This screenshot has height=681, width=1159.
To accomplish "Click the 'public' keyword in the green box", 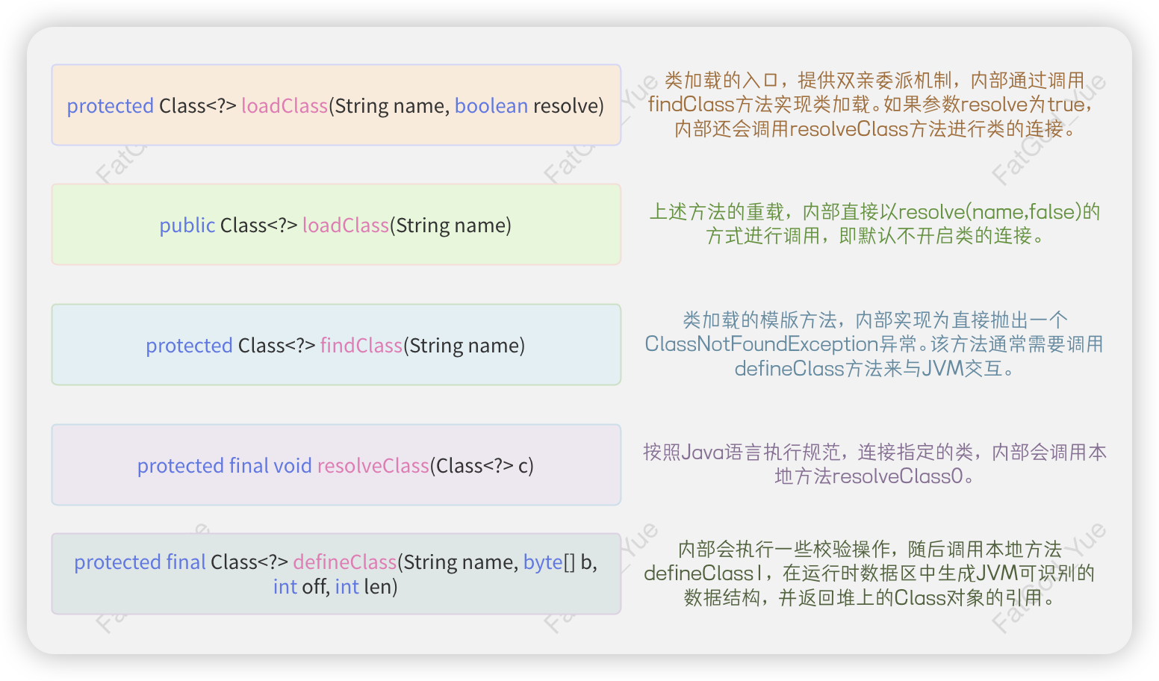I will [187, 226].
